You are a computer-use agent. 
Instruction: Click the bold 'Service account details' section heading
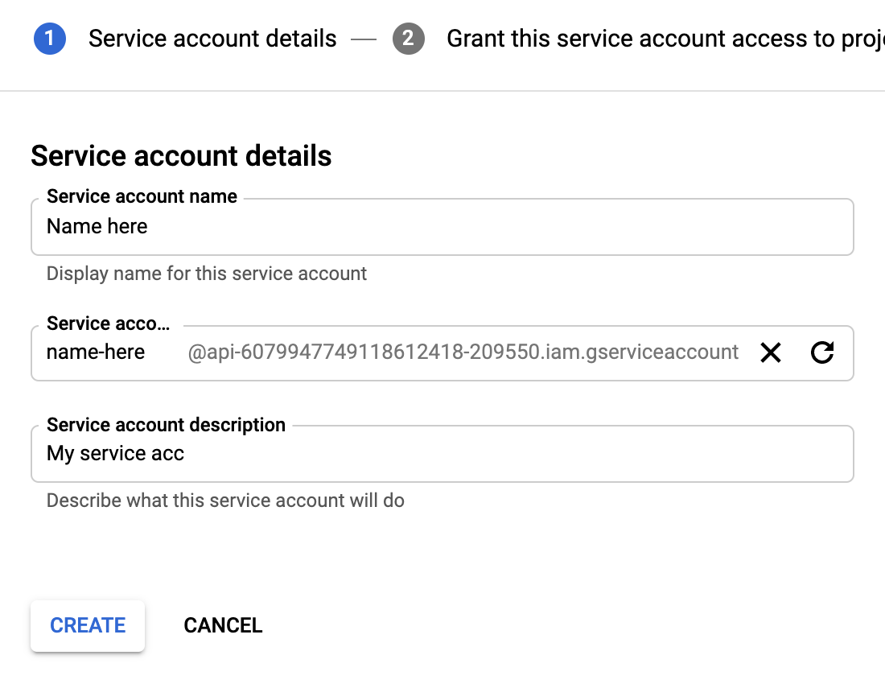coord(181,156)
